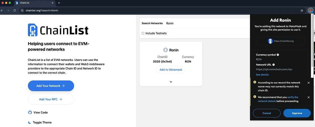Click the Add Your RPC button
This screenshot has height=127, width=315.
[51, 99]
